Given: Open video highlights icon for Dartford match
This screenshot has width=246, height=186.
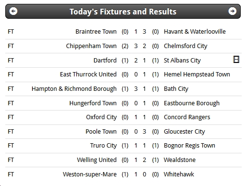Looking at the screenshot, I should coord(236,60).
